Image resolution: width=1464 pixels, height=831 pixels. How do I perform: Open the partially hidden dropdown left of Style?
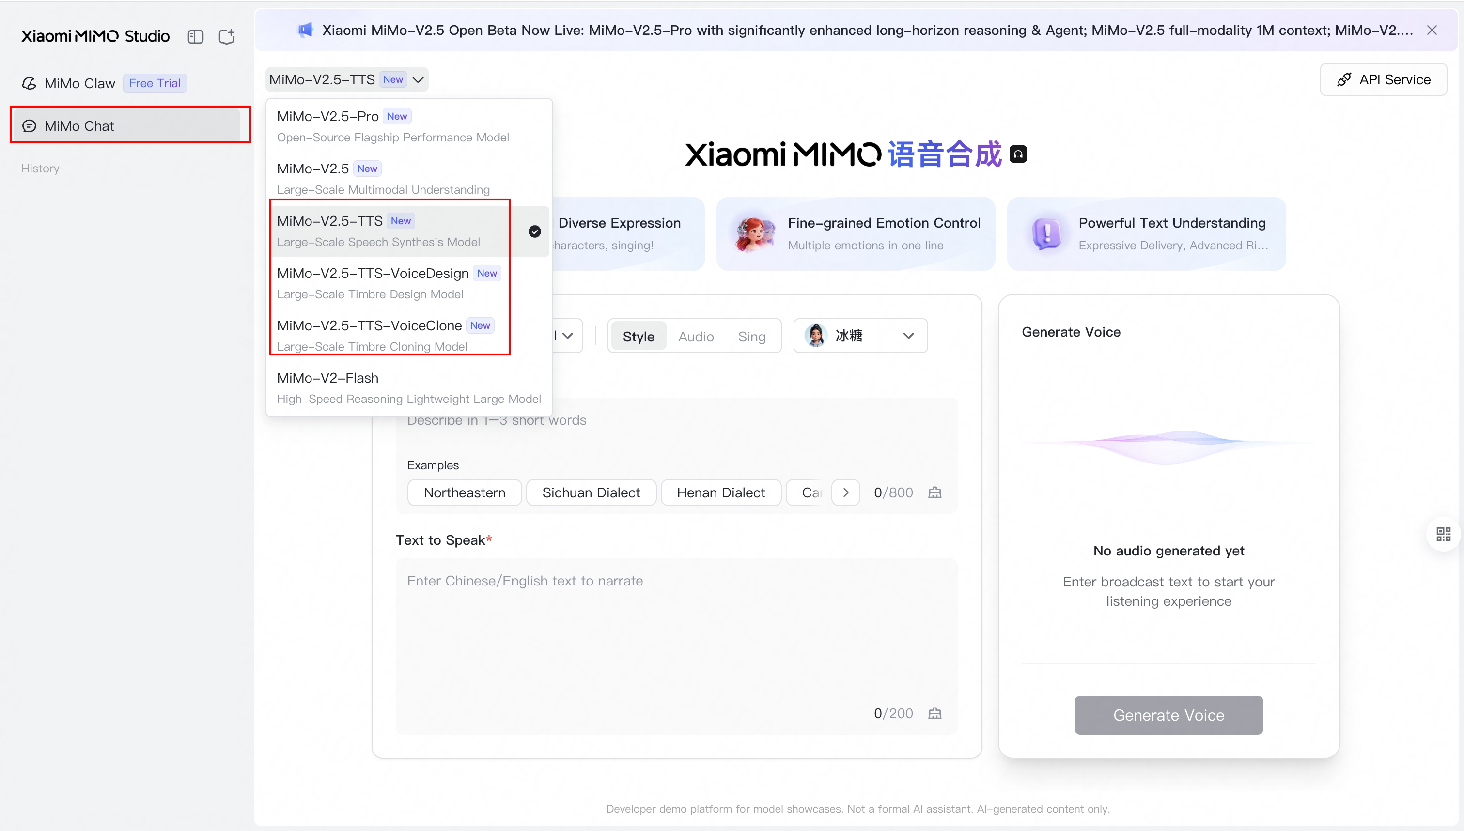567,336
